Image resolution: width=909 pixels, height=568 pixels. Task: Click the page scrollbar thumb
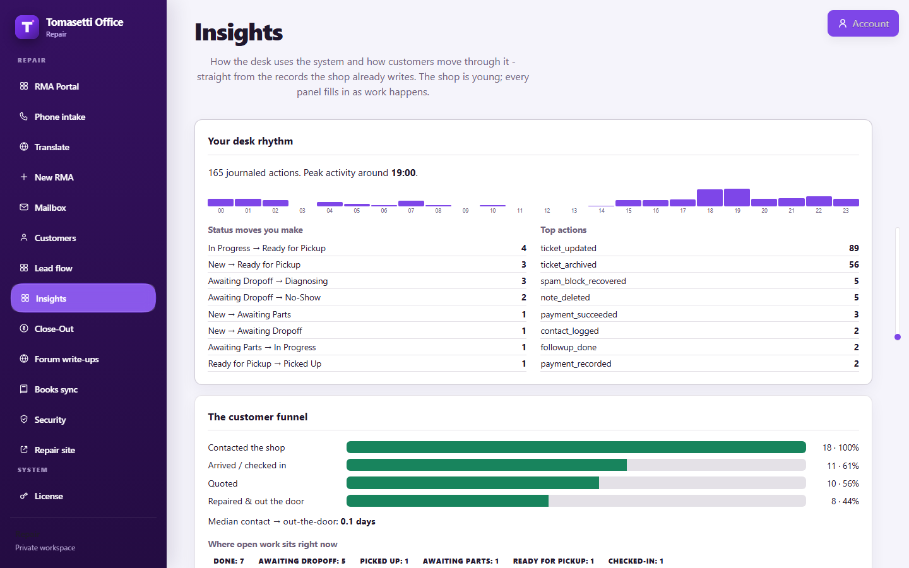(898, 337)
